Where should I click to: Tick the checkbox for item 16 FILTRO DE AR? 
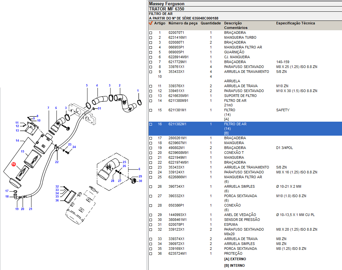[151, 124]
